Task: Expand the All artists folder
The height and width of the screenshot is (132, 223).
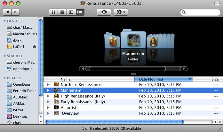Action: click(48, 108)
